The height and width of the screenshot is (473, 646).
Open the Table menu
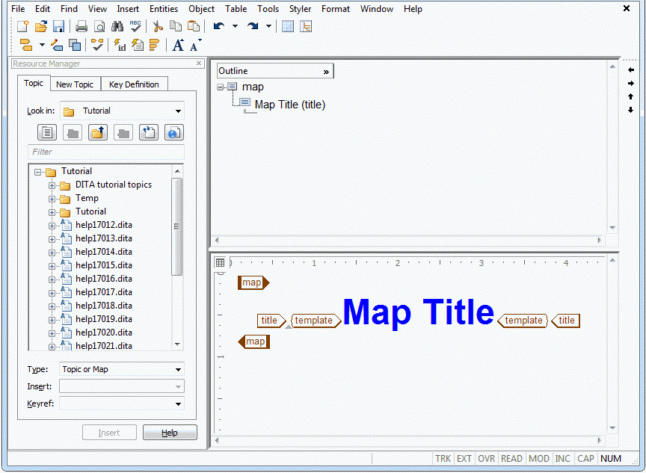(236, 9)
